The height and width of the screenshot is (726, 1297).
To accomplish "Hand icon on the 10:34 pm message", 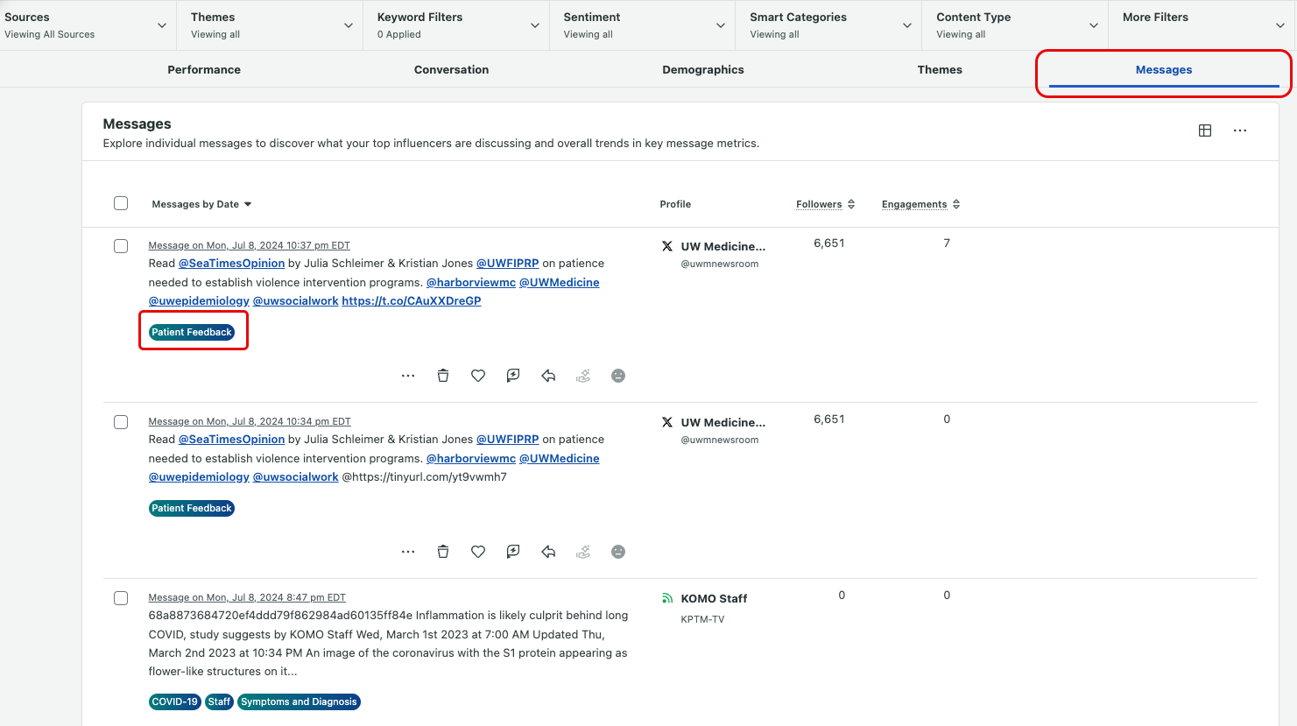I will [583, 552].
